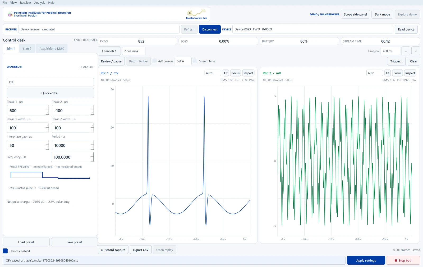
Task: Open the Receiver menu
Action: pos(25,3)
